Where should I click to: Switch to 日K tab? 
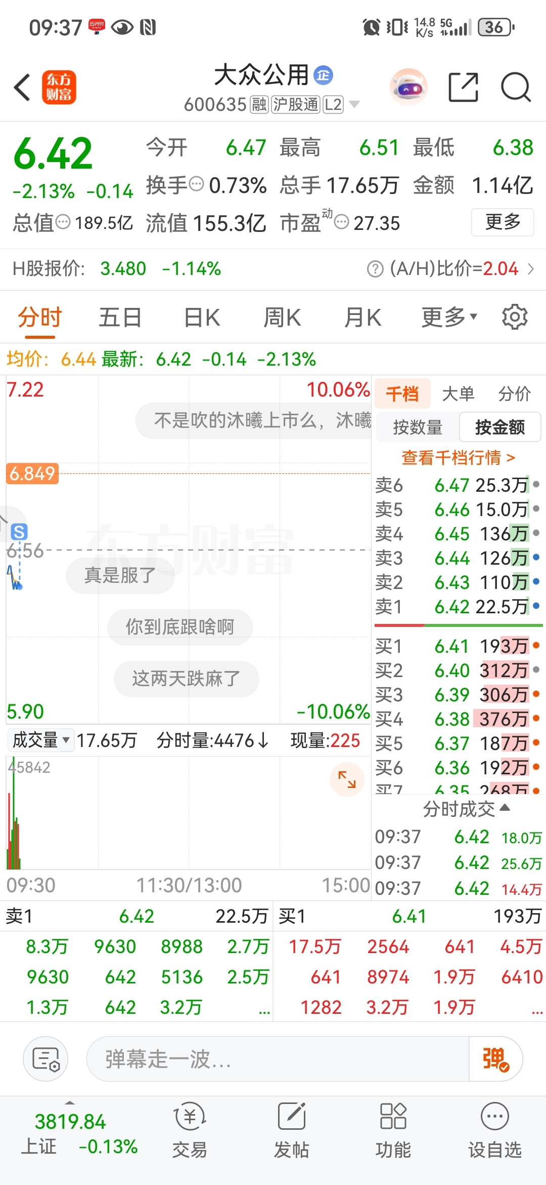click(202, 318)
